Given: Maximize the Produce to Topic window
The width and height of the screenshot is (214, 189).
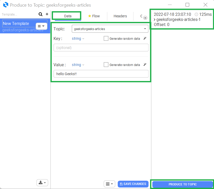Looking at the screenshot, I should click(188, 5).
